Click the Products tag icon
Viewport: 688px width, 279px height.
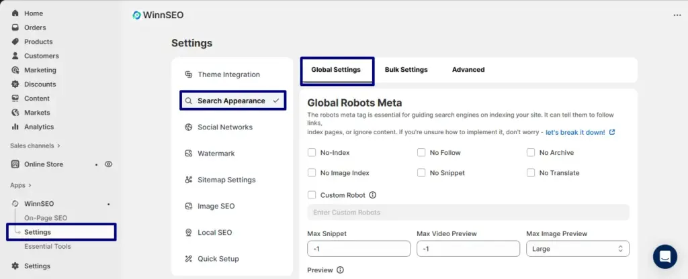pyautogui.click(x=15, y=42)
